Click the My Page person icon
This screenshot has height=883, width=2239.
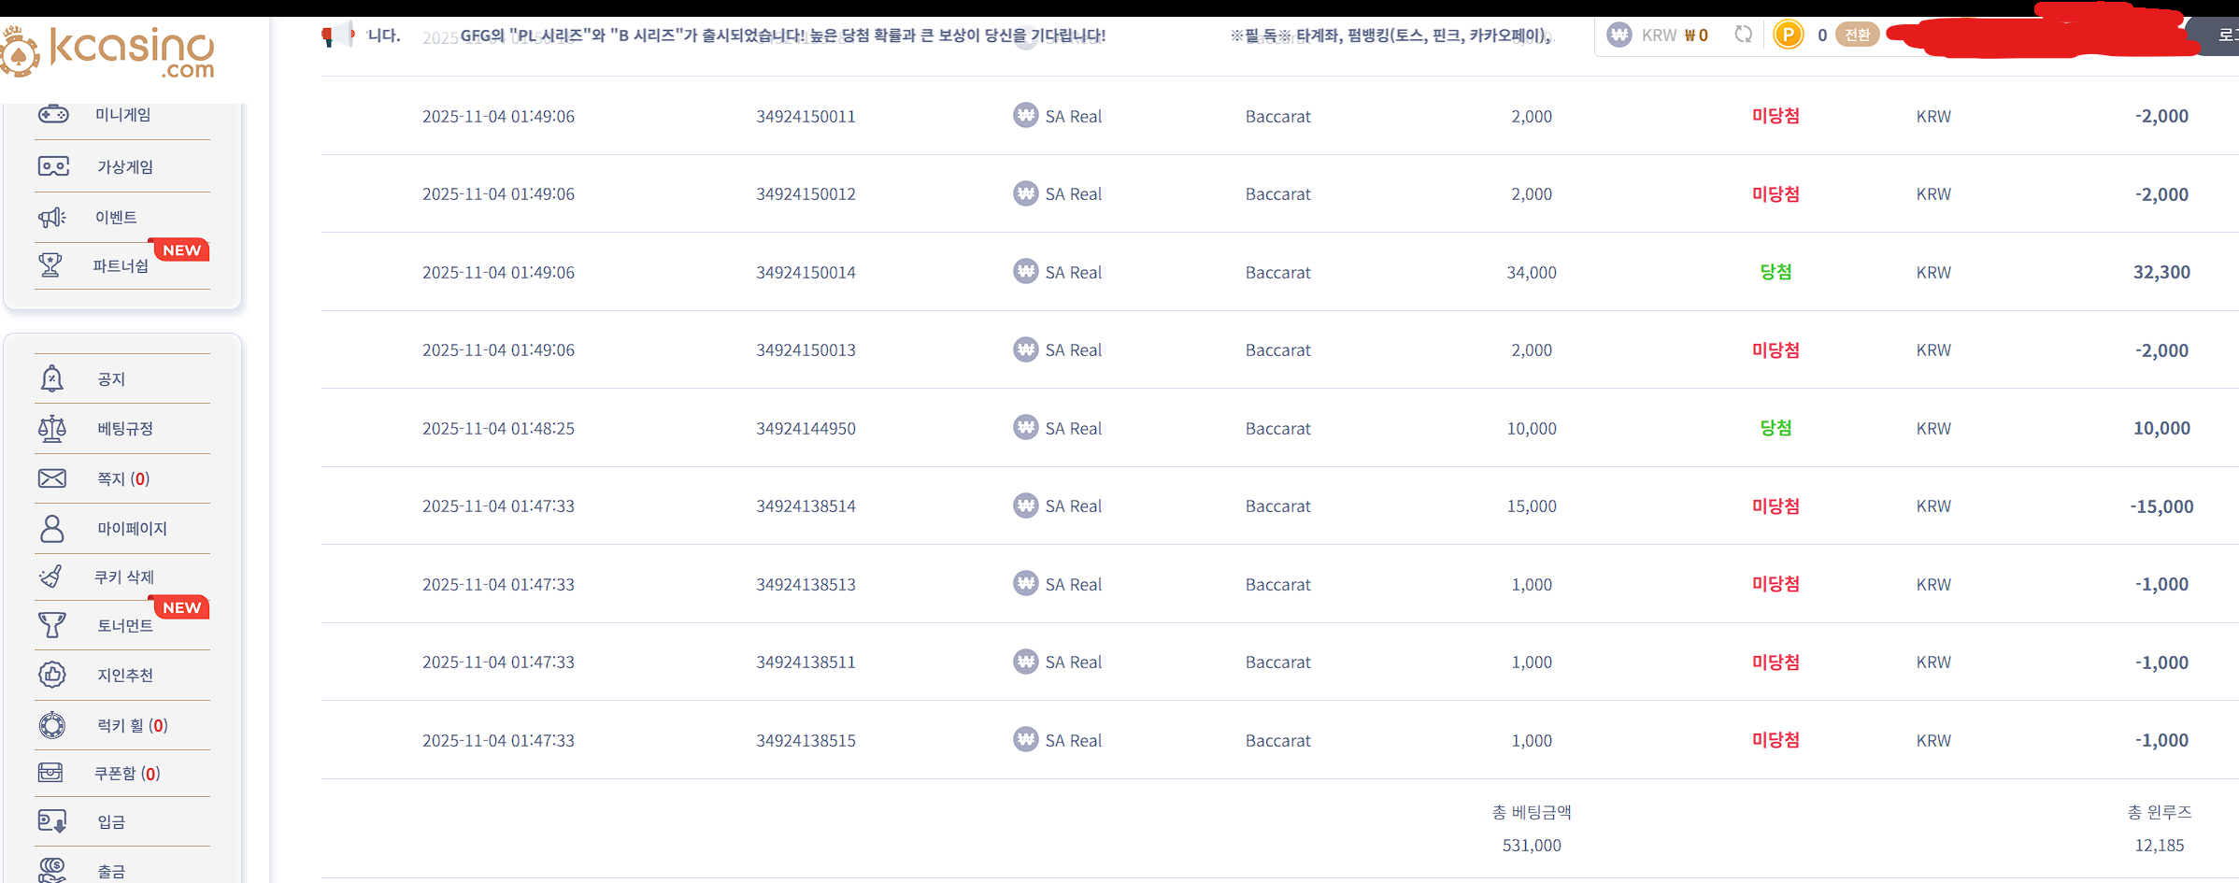52,529
